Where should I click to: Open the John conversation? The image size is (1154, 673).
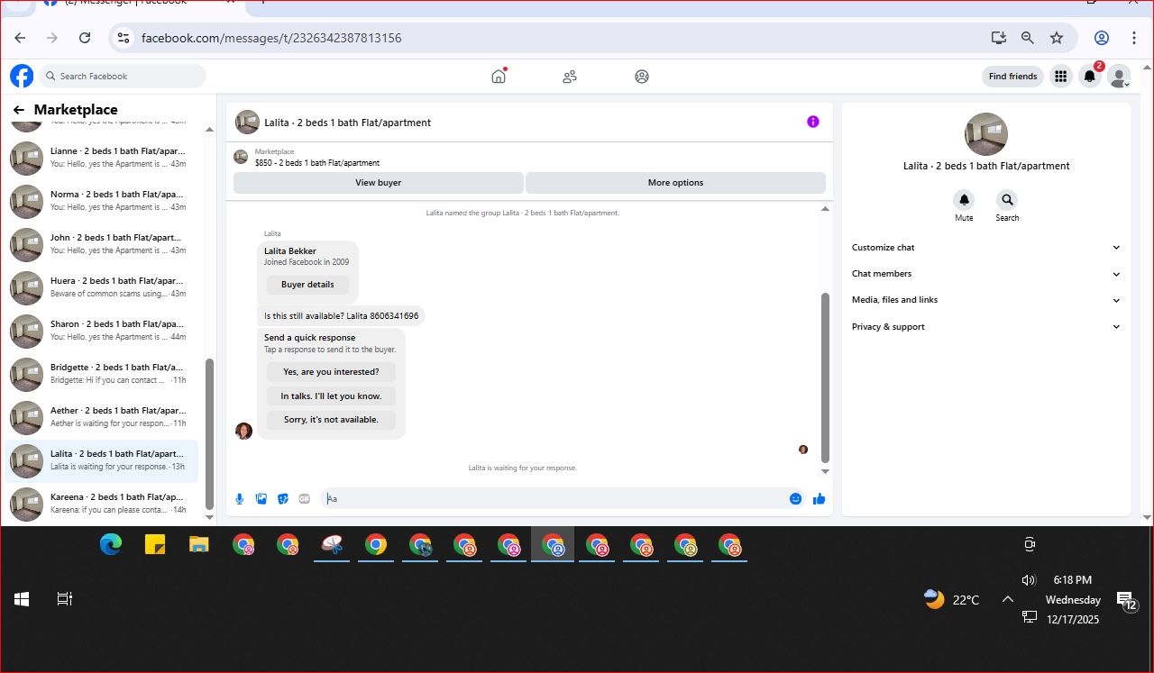102,244
